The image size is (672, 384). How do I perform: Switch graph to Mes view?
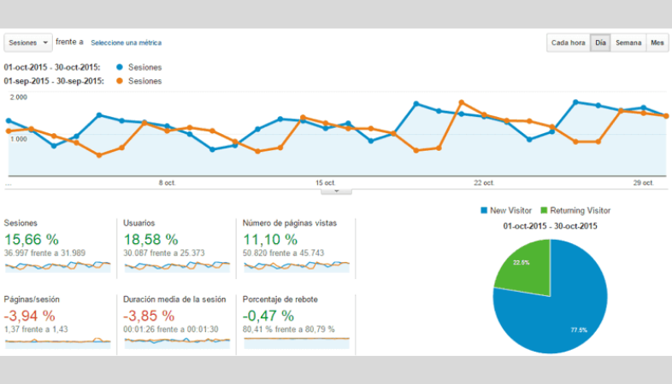pyautogui.click(x=657, y=43)
